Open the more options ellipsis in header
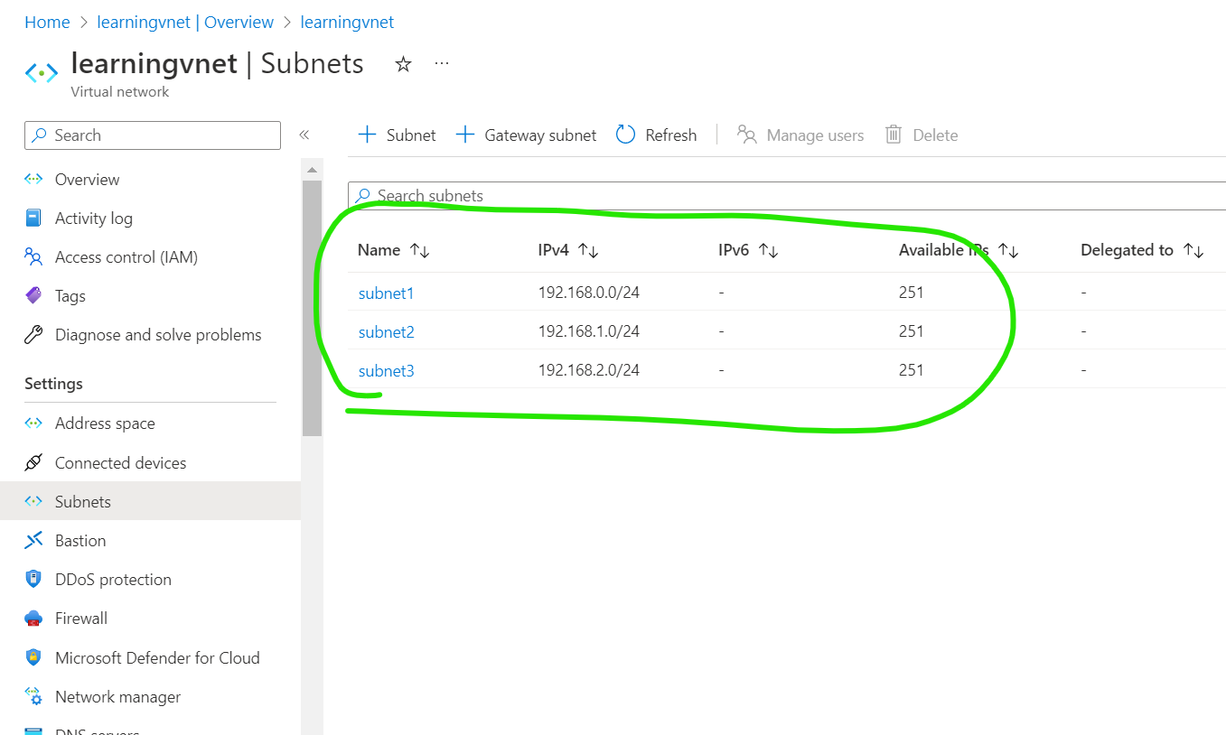This screenshot has height=735, width=1226. [442, 63]
